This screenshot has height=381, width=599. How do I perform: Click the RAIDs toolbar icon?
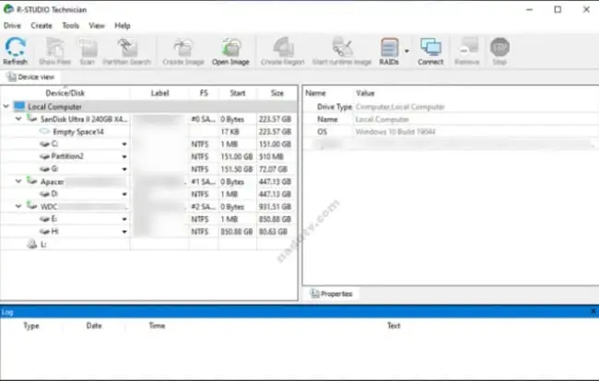(x=389, y=52)
